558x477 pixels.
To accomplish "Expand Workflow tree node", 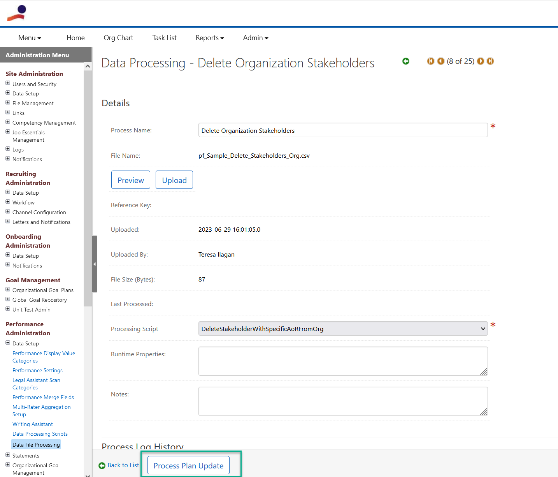I will [x=8, y=202].
